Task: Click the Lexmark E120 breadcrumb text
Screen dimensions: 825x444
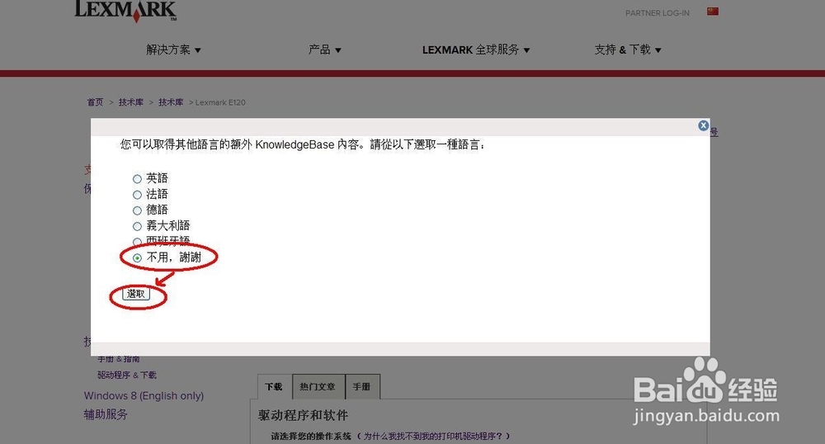Action: pyautogui.click(x=220, y=102)
